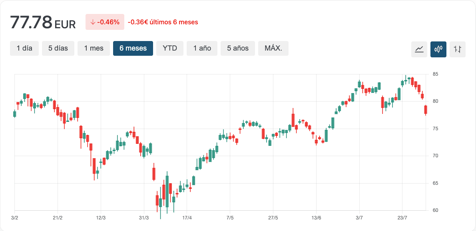Choose the 1 mes period
476x231 pixels.
(94, 48)
